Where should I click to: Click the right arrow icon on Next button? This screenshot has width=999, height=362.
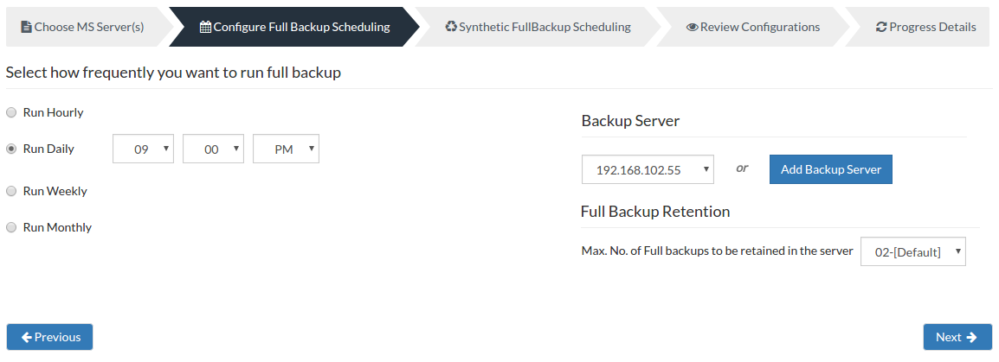click(971, 337)
